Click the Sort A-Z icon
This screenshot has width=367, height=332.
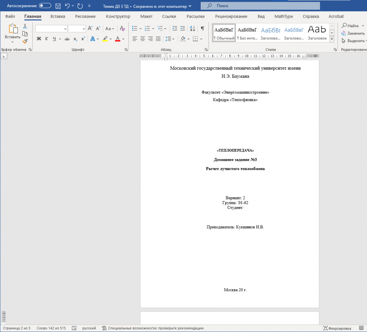point(193,29)
